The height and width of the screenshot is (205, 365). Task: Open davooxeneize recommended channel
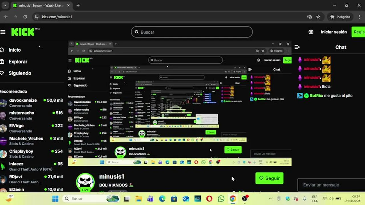coord(31,103)
